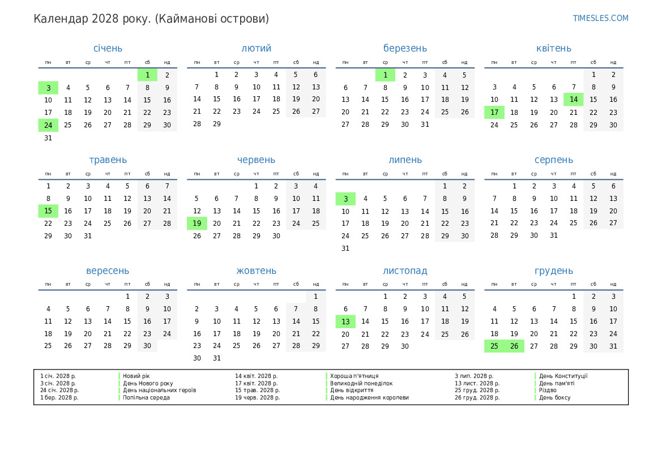The height and width of the screenshot is (468, 662).
Task: Click November 30 in листопад
Action: tap(405, 346)
